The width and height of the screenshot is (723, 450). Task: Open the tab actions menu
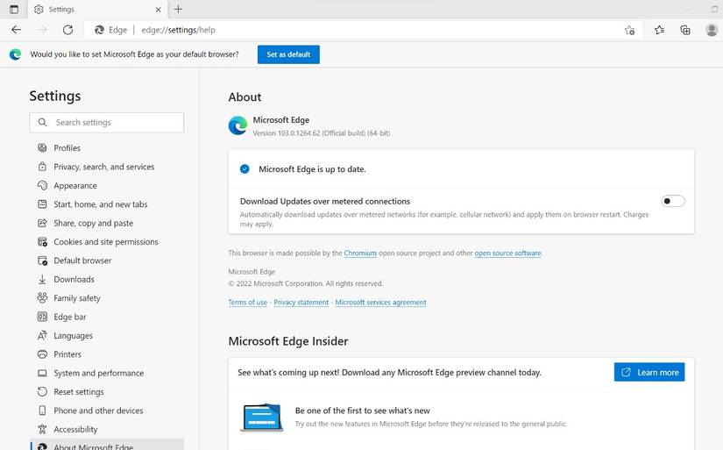click(14, 9)
